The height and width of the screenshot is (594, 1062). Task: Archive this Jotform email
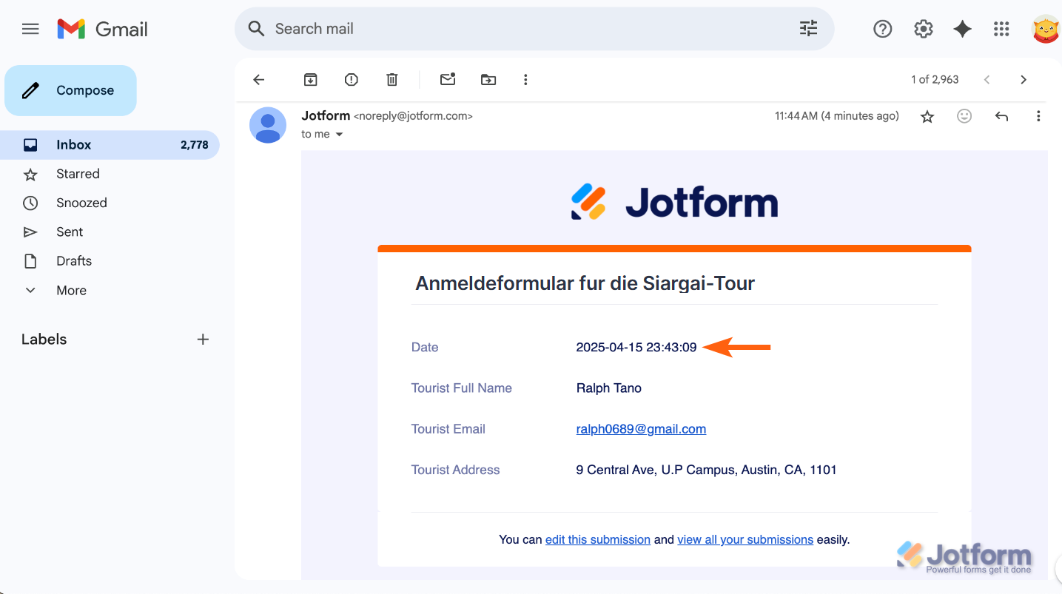click(311, 80)
